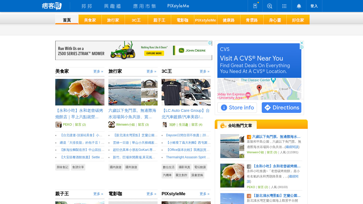Click the 食譜分享 tag

click(78, 167)
